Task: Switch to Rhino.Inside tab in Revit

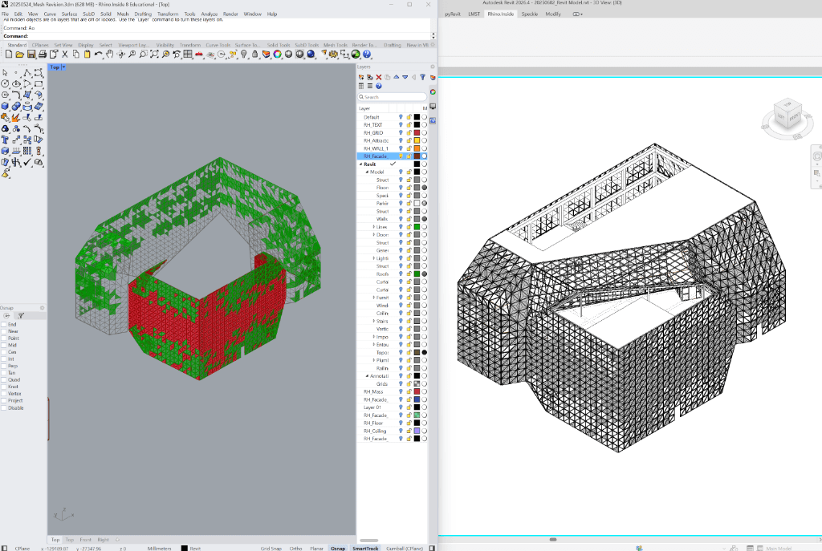Action: (x=501, y=14)
